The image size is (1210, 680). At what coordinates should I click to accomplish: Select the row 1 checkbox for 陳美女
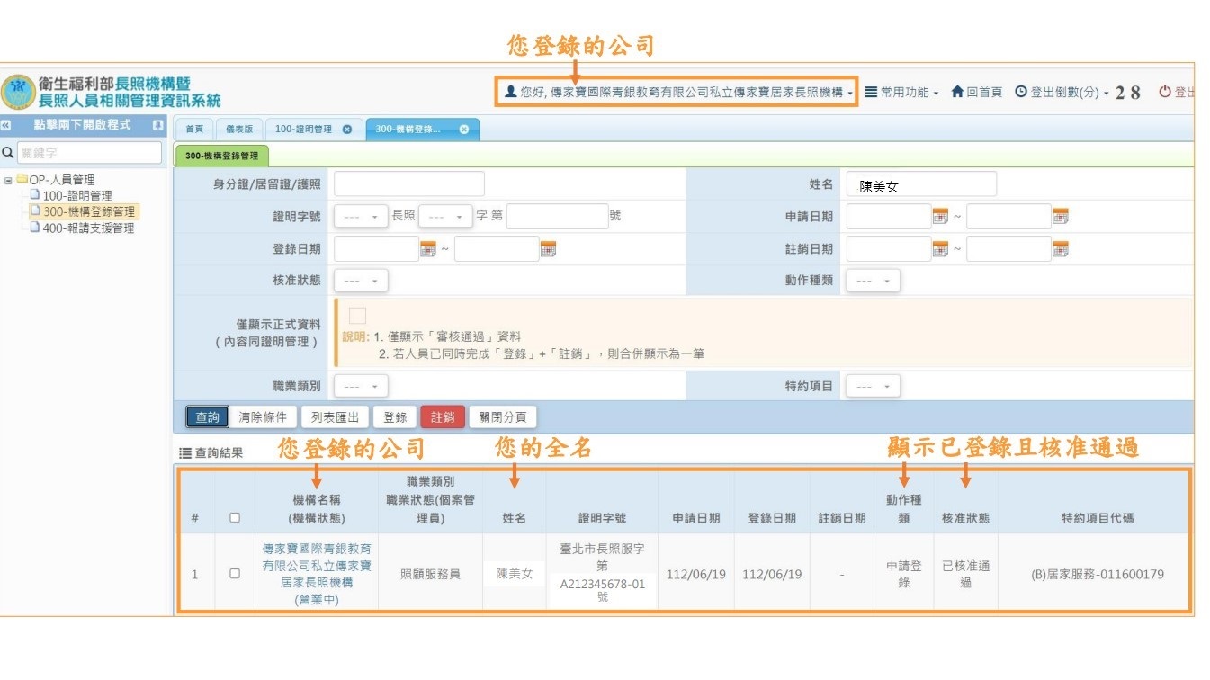(x=235, y=574)
